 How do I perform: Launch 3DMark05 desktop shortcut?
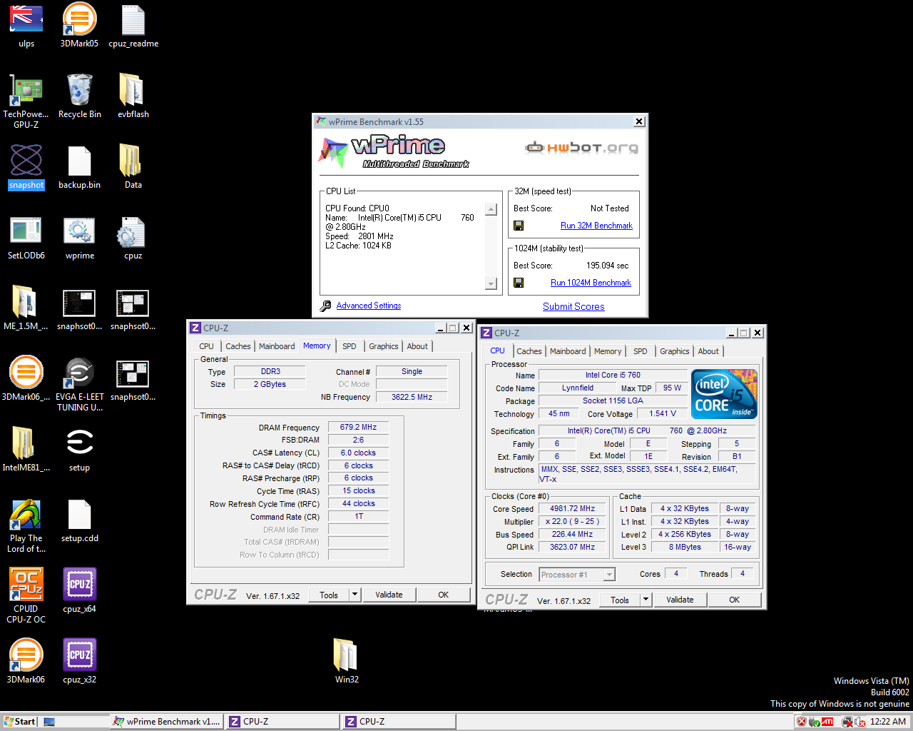(x=79, y=26)
